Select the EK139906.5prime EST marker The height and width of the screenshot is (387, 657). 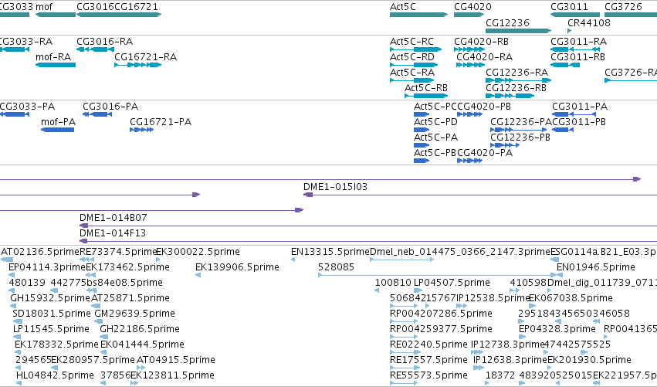(198, 275)
